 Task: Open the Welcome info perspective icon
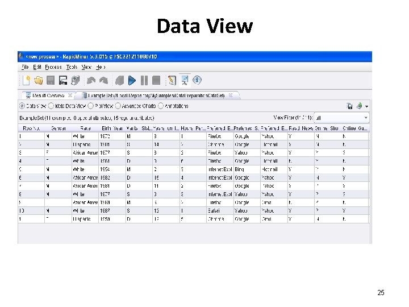point(197,80)
